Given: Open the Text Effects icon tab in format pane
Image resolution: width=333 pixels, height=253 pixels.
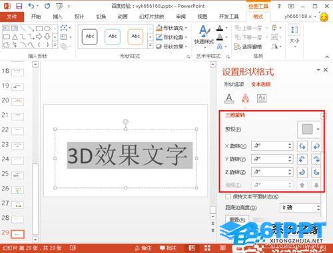Looking at the screenshot, I should [x=245, y=98].
